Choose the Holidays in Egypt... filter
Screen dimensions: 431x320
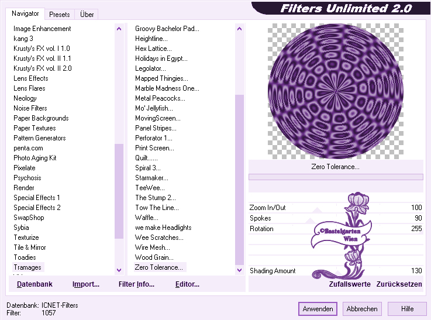point(161,59)
